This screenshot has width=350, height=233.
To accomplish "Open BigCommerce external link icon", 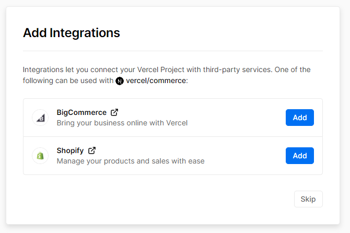I will pyautogui.click(x=114, y=112).
